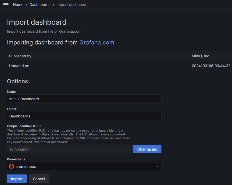This screenshot has width=232, height=185.
Task: Click the Name field label
Action: pyautogui.click(x=11, y=92)
